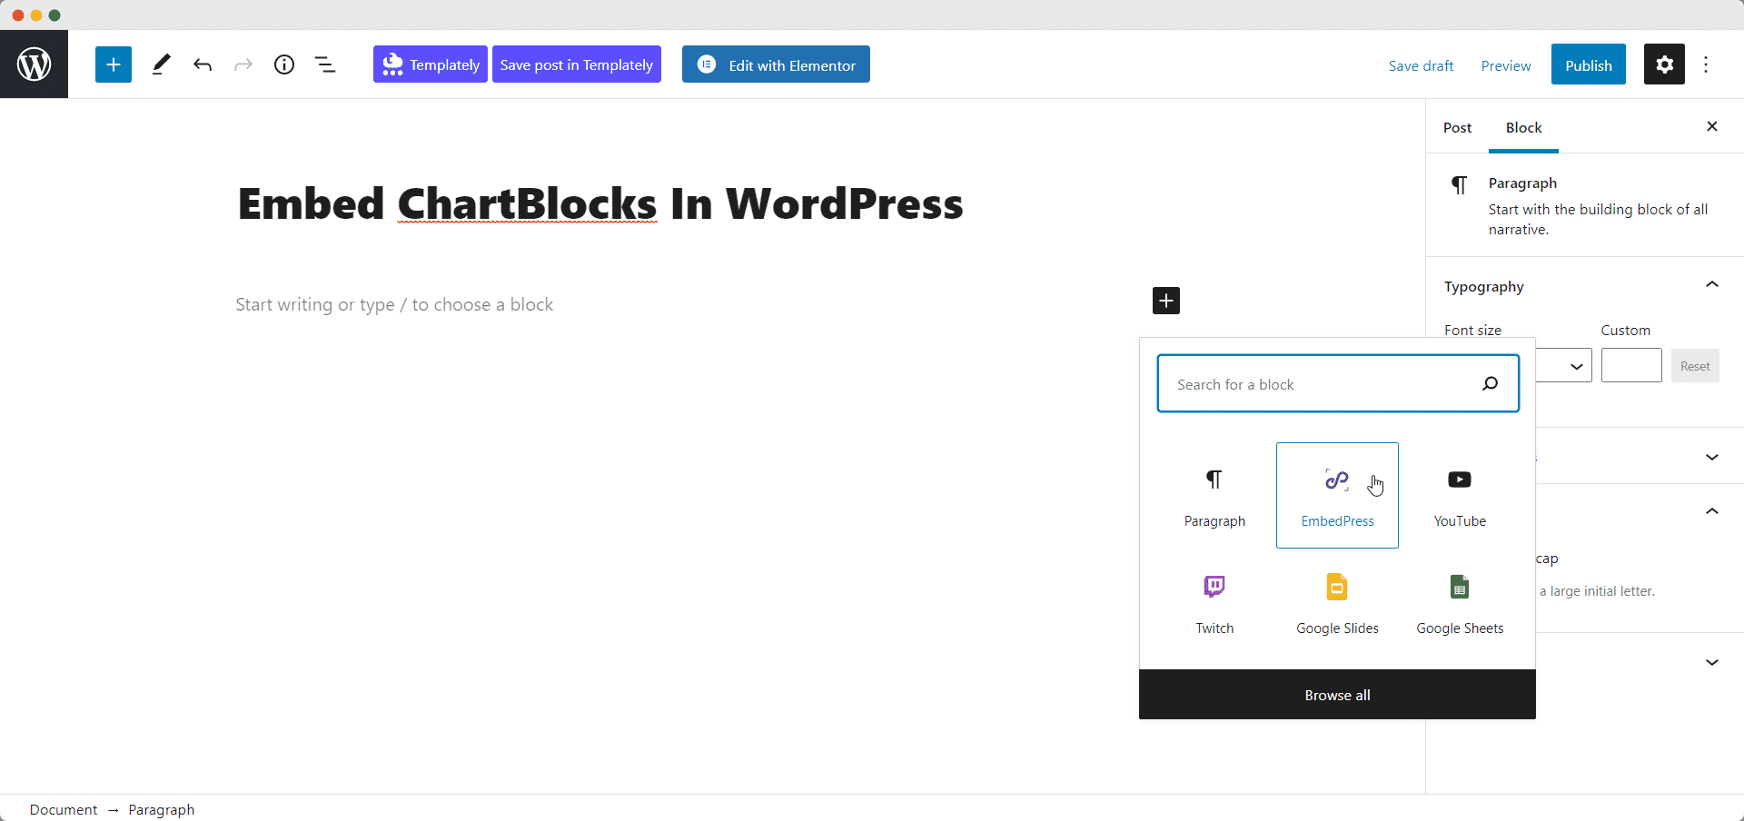Close the settings sidebar
This screenshot has width=1744, height=821.
1712,126
